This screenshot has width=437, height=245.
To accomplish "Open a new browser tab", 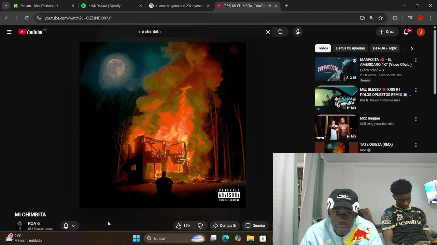I will [x=286, y=6].
